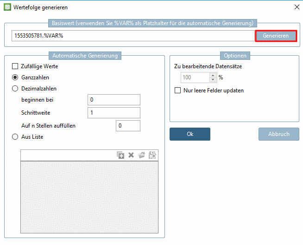Viewport: 303px width, 245px height.
Task: Click the Basiswert text field
Action: point(133,36)
